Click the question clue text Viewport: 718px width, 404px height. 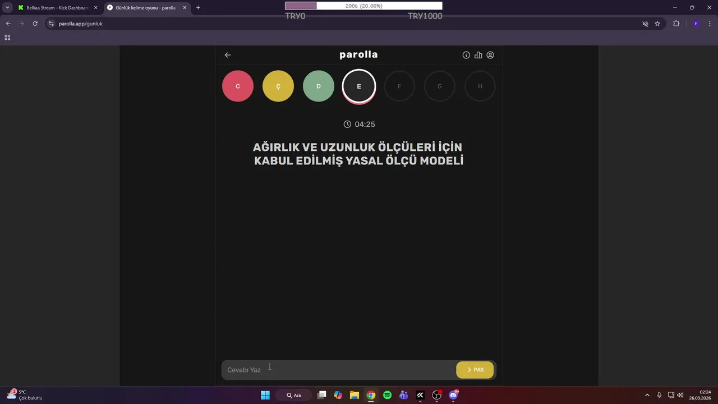[x=358, y=154]
